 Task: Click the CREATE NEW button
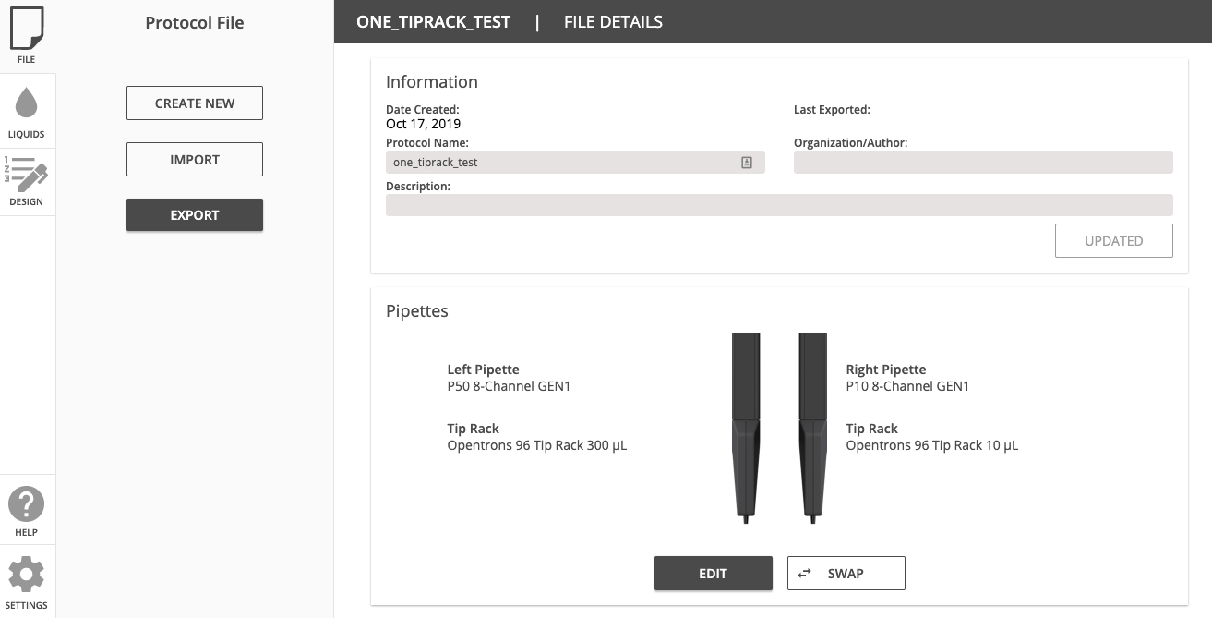pos(195,103)
